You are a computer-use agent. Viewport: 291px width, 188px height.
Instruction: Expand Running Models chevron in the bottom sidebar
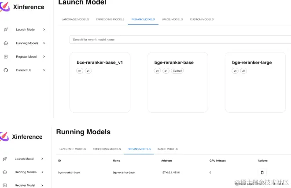[x=42, y=172]
